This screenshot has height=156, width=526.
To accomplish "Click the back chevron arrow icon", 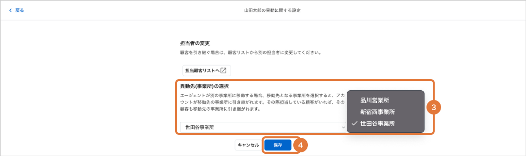I will click(10, 10).
